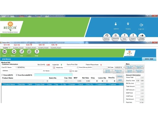Image resolution: width=158 pixels, height=118 pixels.
Task: Click the Cust Name field showing GENERAL
Action: pyautogui.click(x=35, y=67)
